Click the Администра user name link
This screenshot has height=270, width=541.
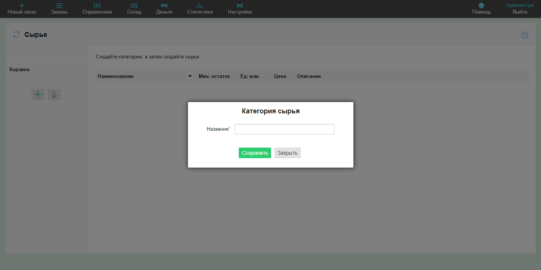coord(520,5)
